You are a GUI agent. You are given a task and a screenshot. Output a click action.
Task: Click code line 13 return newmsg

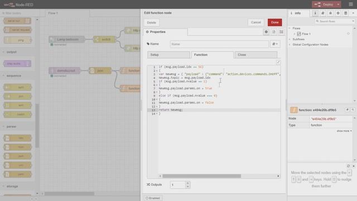(x=171, y=110)
